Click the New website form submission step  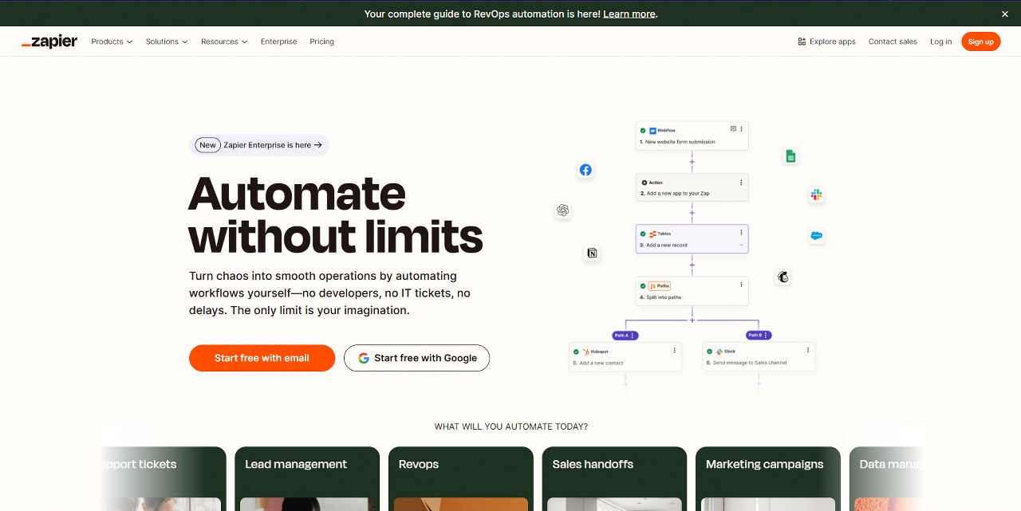[x=692, y=136]
